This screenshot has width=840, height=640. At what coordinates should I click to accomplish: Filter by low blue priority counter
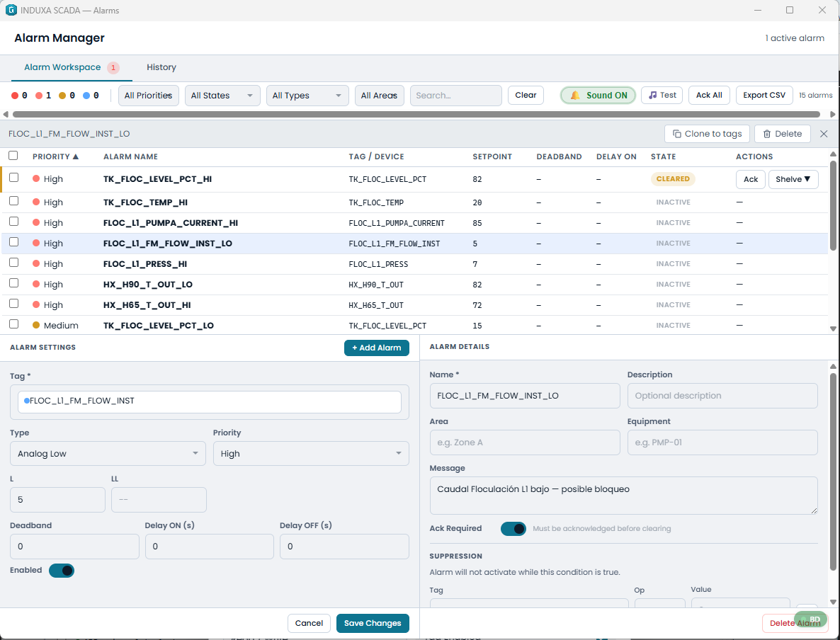[91, 96]
